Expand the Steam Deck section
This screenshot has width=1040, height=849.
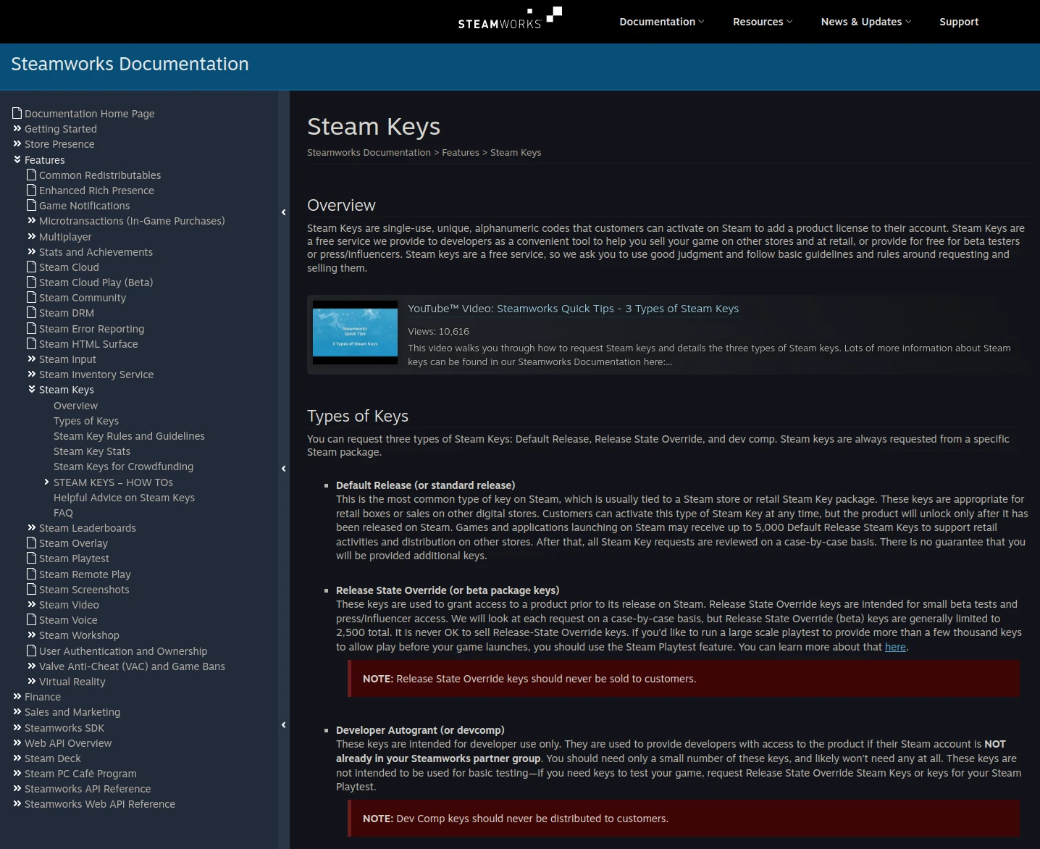pyautogui.click(x=17, y=758)
